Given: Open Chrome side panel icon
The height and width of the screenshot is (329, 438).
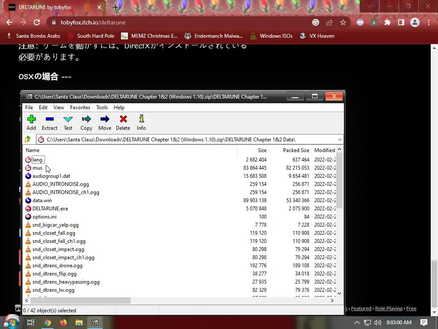Looking at the screenshot, I should point(401,22).
